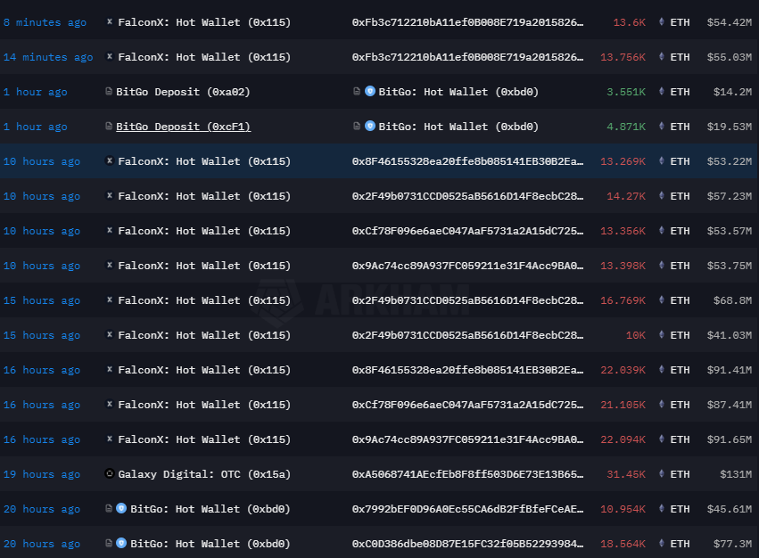Screen dimensions: 759x558
Task: Open the '19 hours ago' transaction timestamp
Action: (x=42, y=474)
